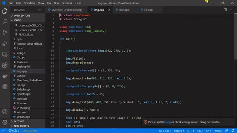Viewport: 237px width, 133px height.
Task: Open the Explorer view in activity bar
Action: [5, 11]
